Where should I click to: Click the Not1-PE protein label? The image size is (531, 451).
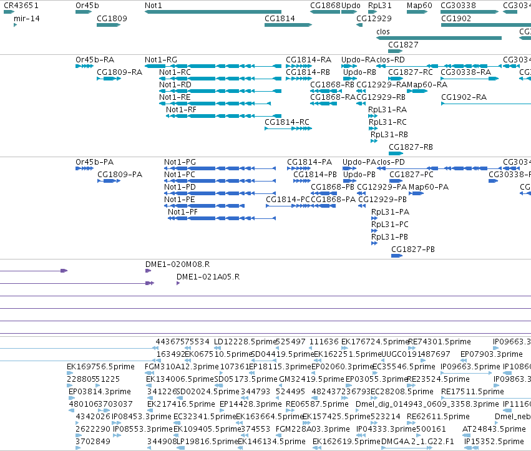tap(180, 200)
